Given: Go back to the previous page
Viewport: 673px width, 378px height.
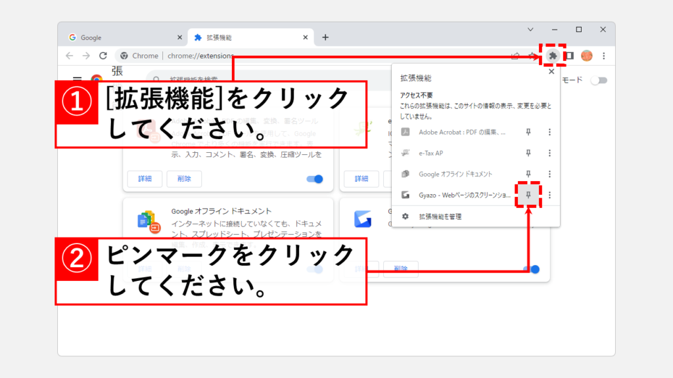Looking at the screenshot, I should click(x=69, y=56).
